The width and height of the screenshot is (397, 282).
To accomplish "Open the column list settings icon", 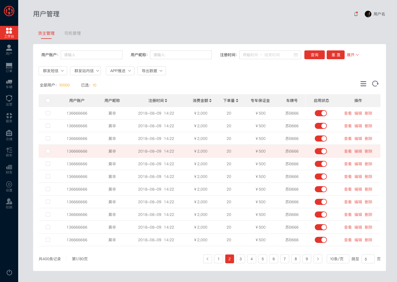I will 363,84.
